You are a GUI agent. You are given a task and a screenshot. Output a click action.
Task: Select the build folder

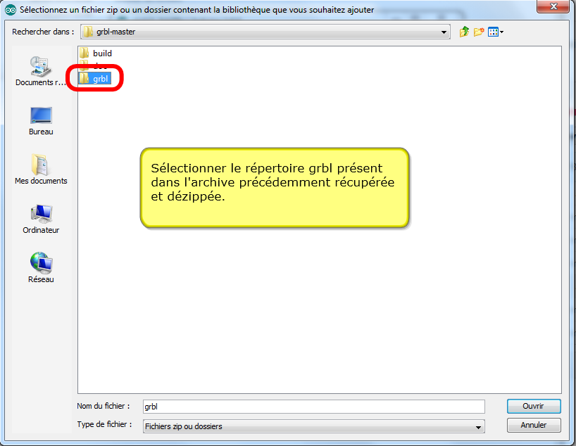[x=101, y=53]
